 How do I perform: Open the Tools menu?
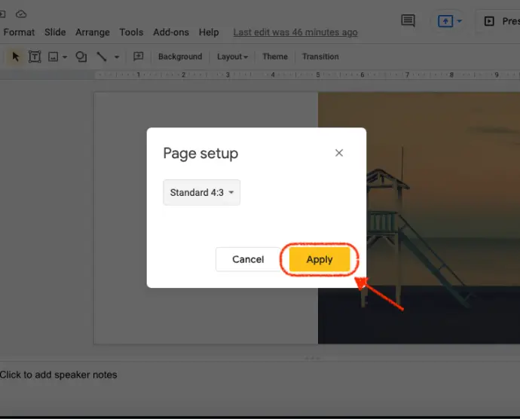(x=131, y=32)
